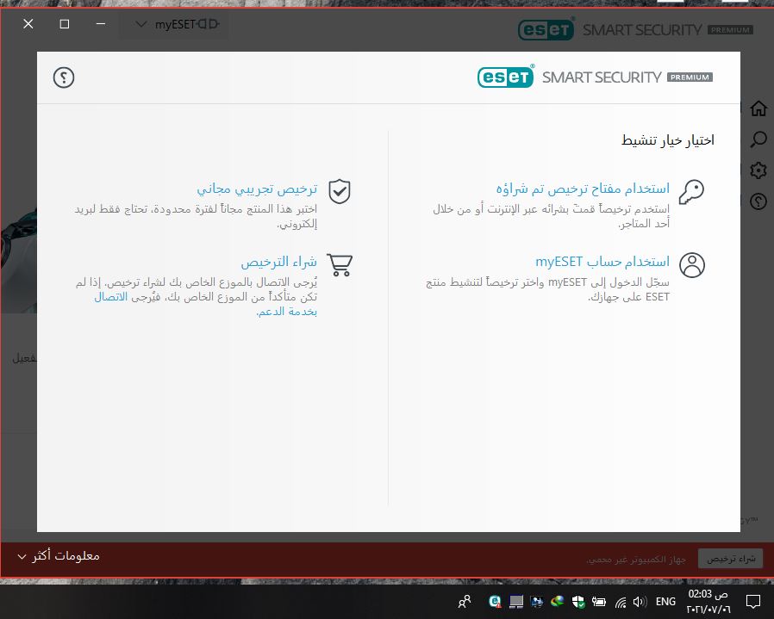Open the taskbar clock showing 02:03
774x619 pixels.
point(708,601)
